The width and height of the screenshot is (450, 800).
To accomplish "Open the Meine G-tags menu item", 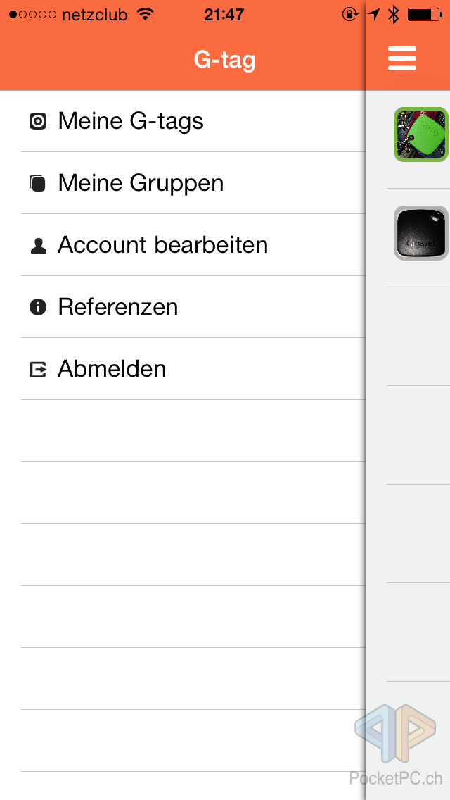I will [x=131, y=121].
